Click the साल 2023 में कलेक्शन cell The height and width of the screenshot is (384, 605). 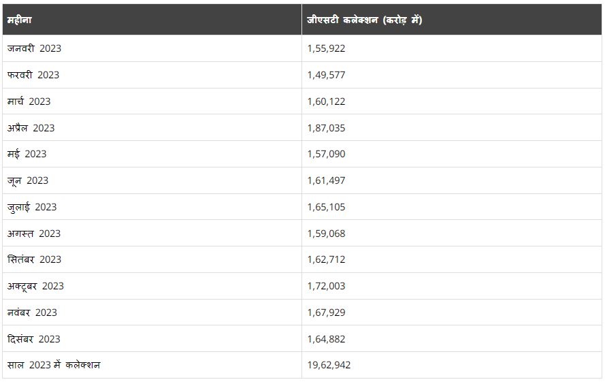tap(54, 365)
